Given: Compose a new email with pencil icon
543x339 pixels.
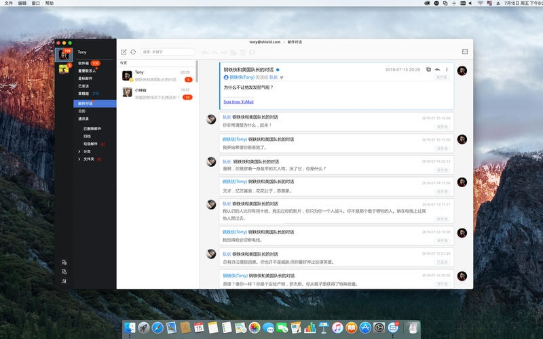Looking at the screenshot, I should [x=124, y=52].
